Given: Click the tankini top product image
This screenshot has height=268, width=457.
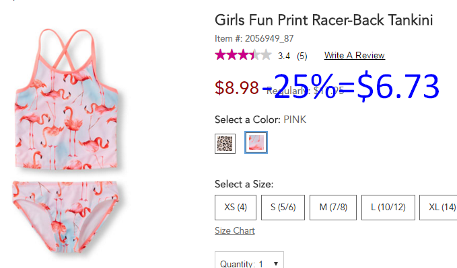Looking at the screenshot, I should pyautogui.click(x=67, y=99).
